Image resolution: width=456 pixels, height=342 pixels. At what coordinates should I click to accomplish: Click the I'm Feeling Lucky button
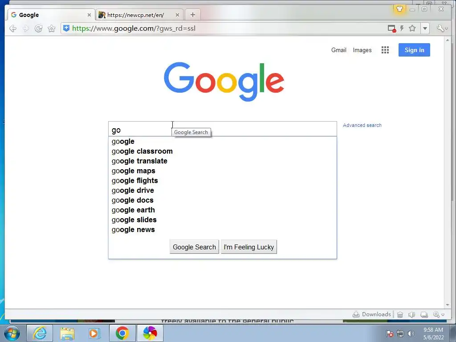point(249,247)
